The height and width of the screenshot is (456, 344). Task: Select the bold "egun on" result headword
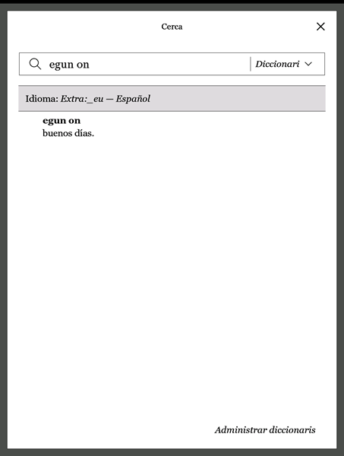pyautogui.click(x=62, y=121)
